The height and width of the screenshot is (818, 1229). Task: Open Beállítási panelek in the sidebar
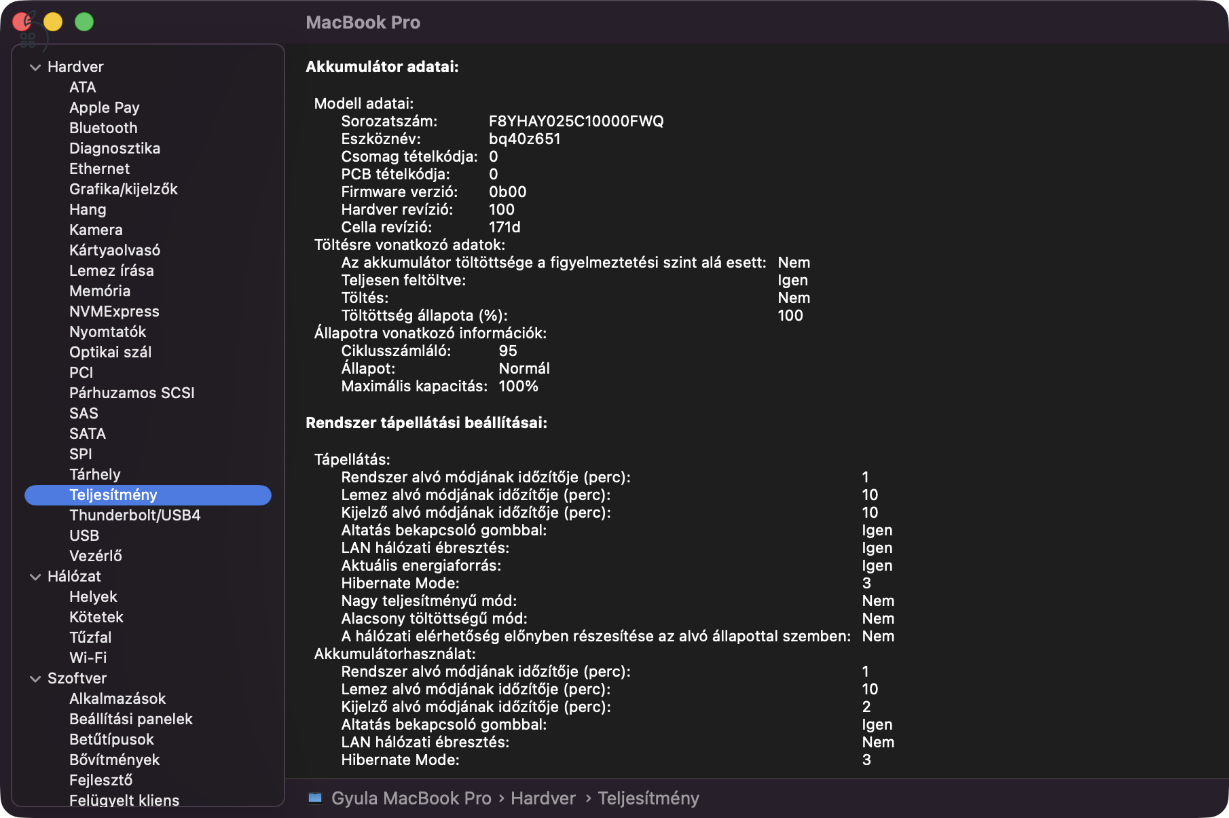point(131,719)
